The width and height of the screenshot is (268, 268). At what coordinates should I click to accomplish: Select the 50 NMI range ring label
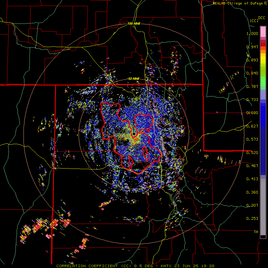pos(134,79)
